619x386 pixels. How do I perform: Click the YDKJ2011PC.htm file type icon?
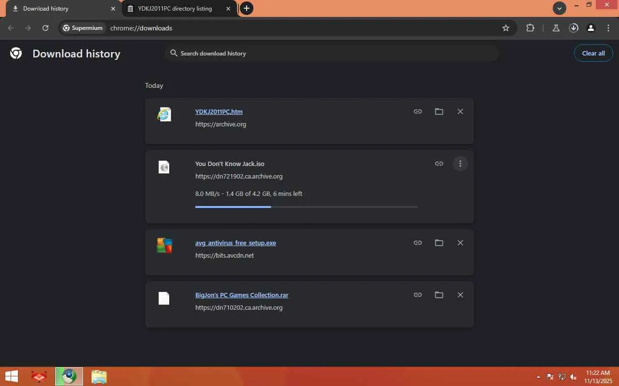pos(164,114)
